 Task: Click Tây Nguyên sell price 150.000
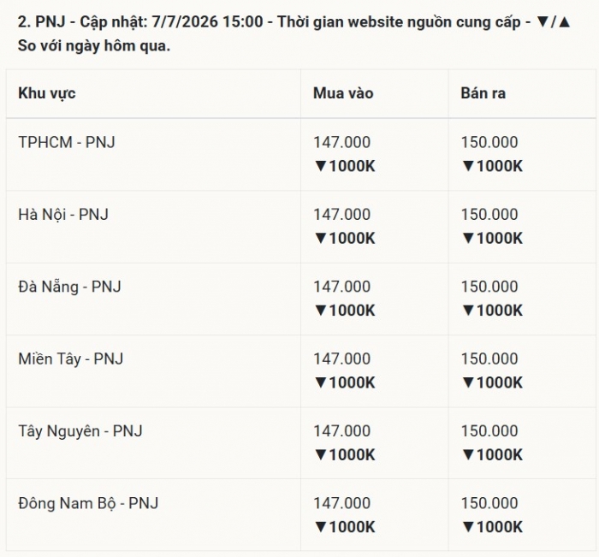489,431
